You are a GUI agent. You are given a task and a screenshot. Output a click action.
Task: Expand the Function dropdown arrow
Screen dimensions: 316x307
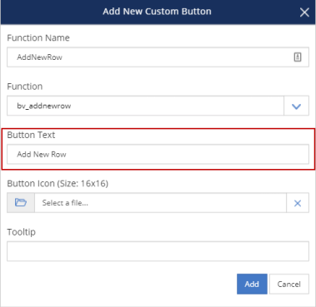click(296, 106)
